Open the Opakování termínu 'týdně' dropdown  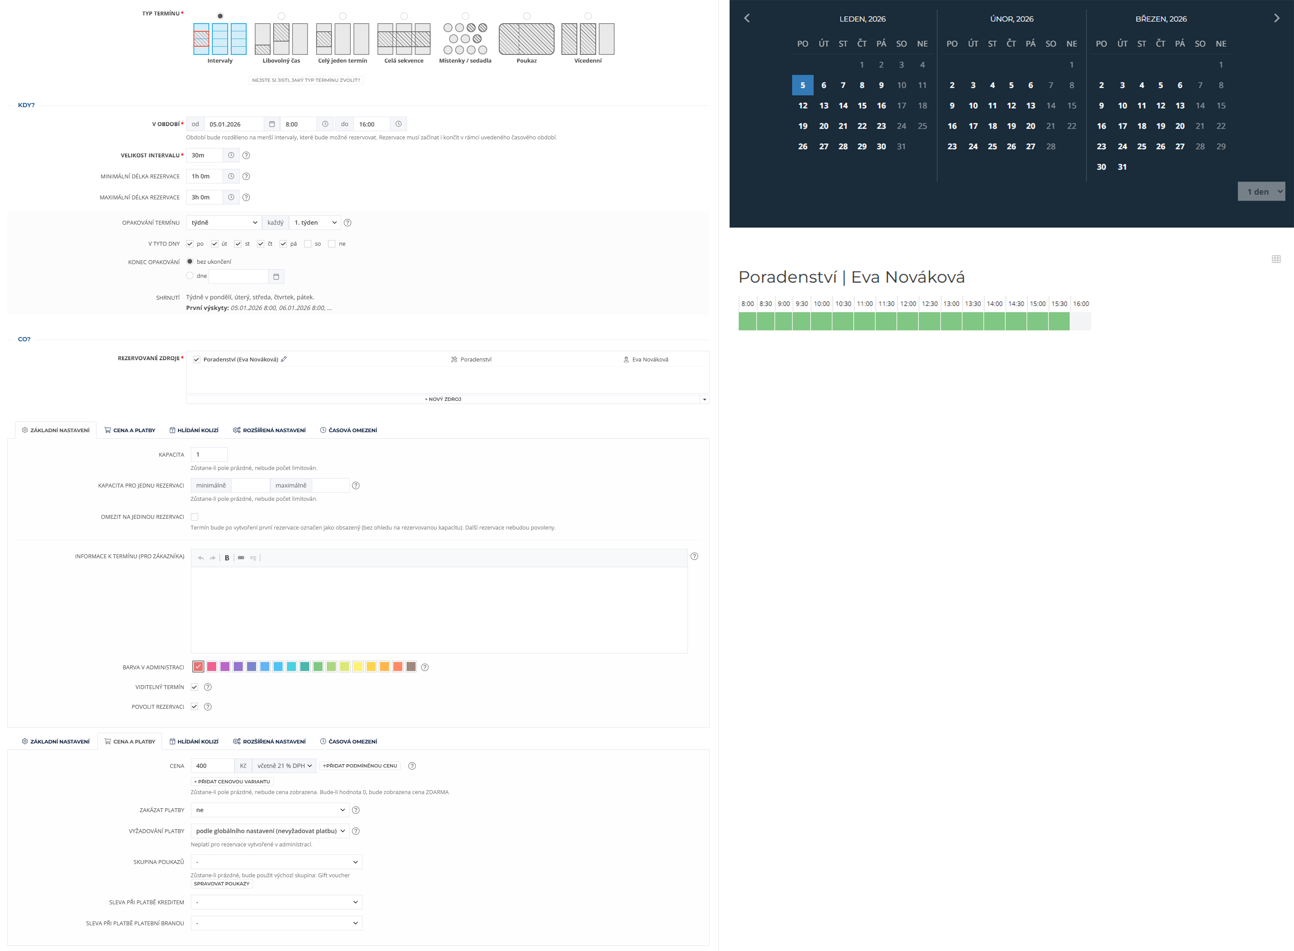(x=223, y=223)
